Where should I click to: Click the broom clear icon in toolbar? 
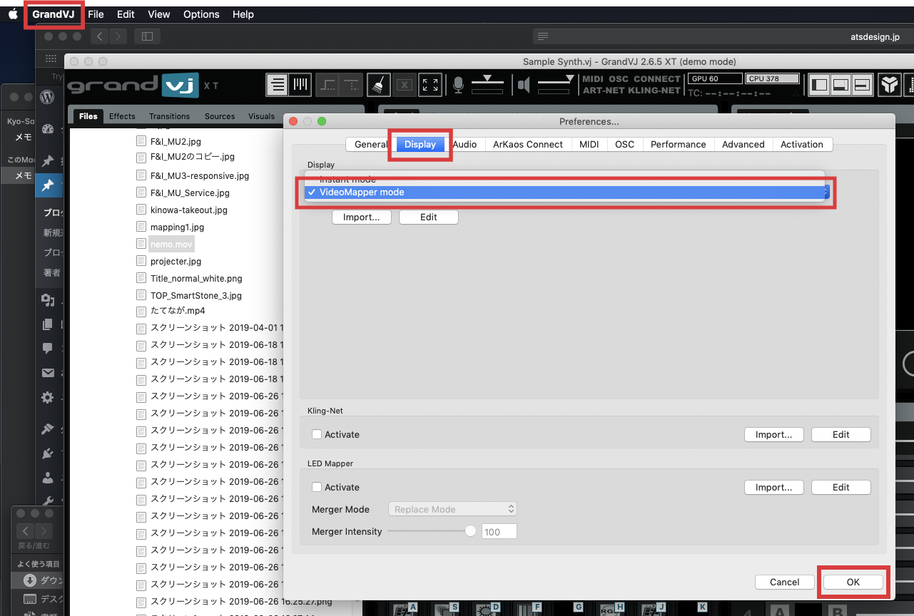[378, 85]
